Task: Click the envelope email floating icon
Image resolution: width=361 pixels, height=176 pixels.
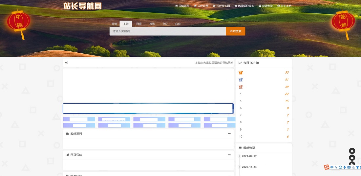Action: [352, 158]
